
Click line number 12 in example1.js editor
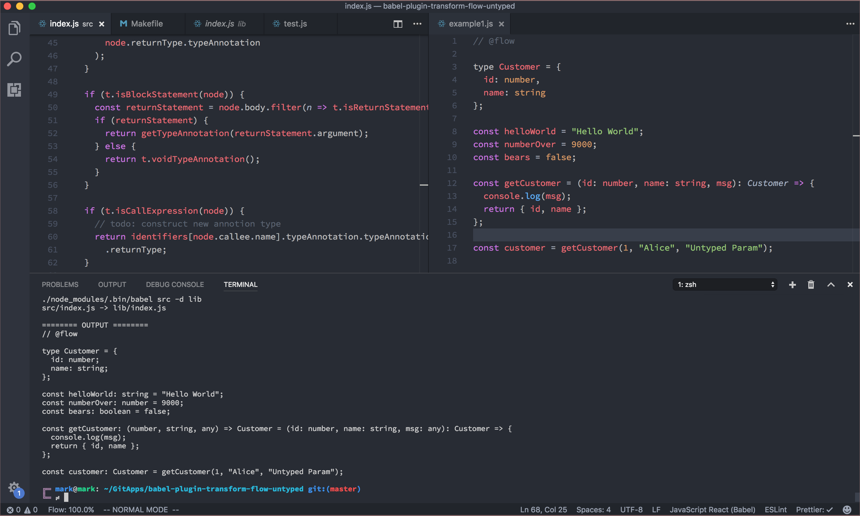click(452, 183)
